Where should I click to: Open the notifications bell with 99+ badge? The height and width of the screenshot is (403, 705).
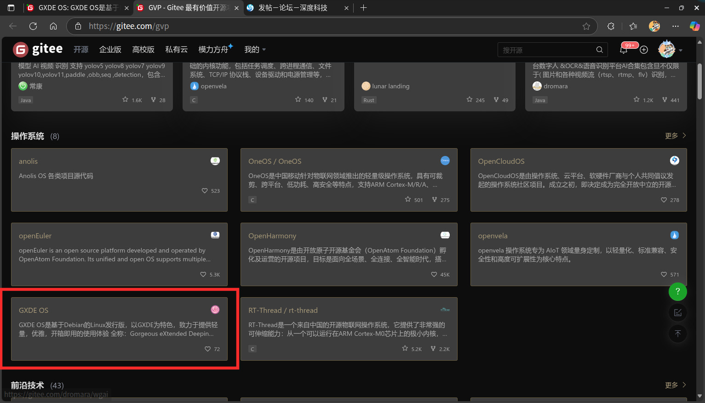tap(624, 49)
